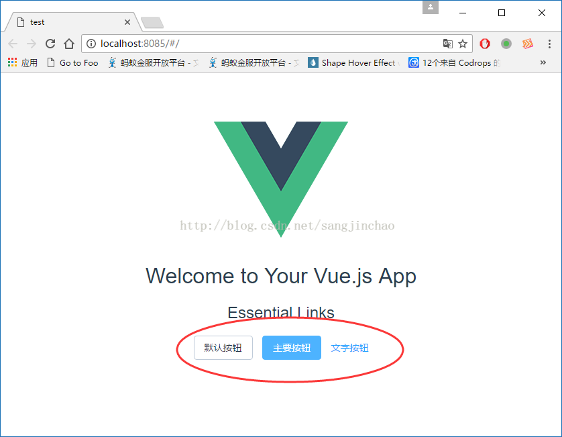Click the browser forward arrow

32,44
